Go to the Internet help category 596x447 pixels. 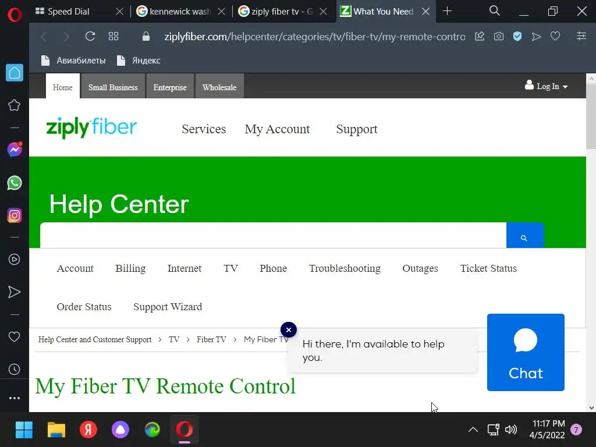pyautogui.click(x=185, y=268)
